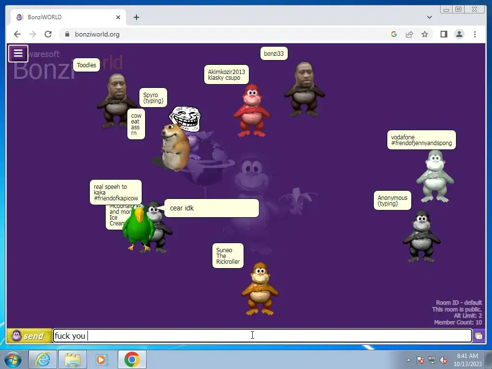Open the Chrome profile menu
This screenshot has height=369, width=492.
459,34
